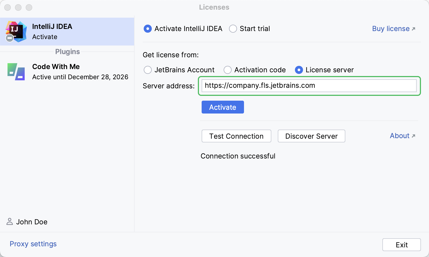Choose Activation code as license source

coord(228,70)
